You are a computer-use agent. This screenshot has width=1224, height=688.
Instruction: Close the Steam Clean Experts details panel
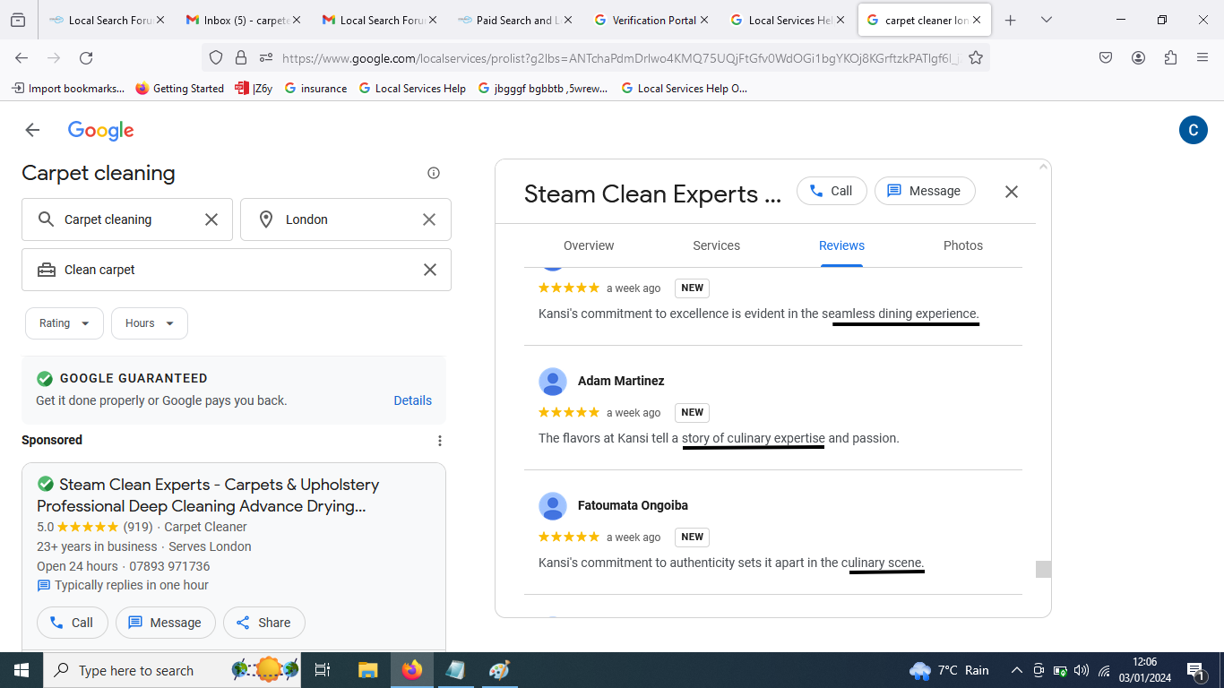click(1012, 191)
